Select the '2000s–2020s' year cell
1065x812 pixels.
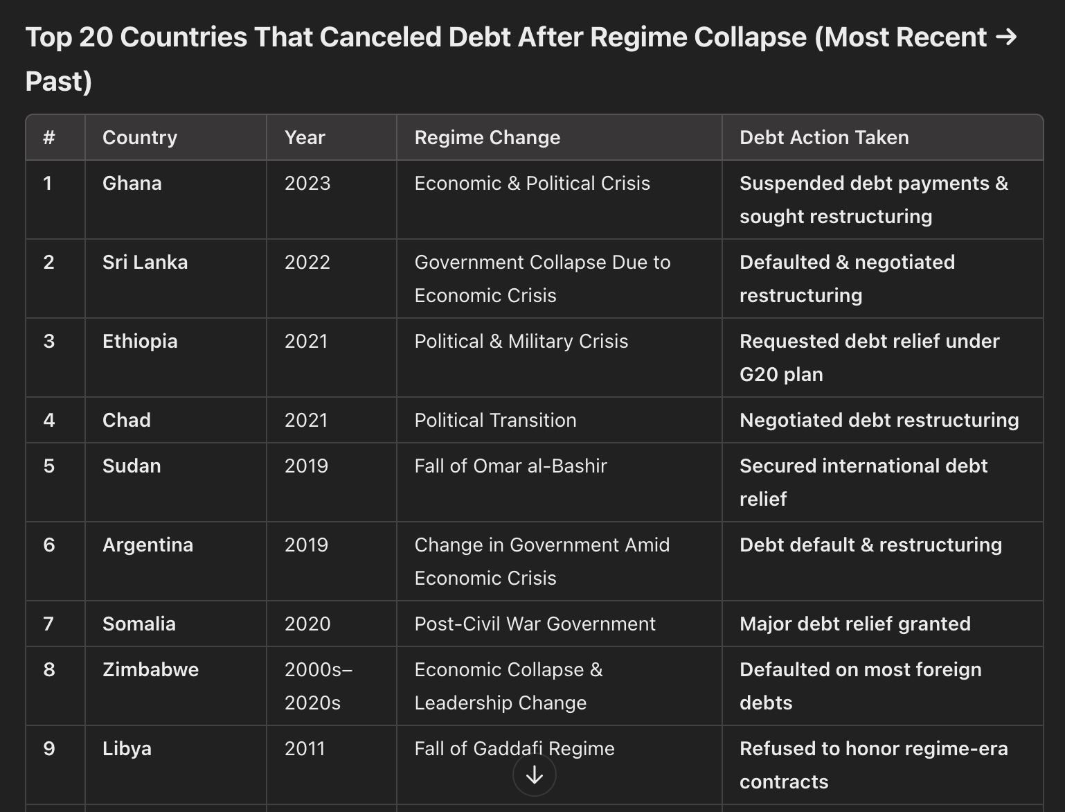319,686
